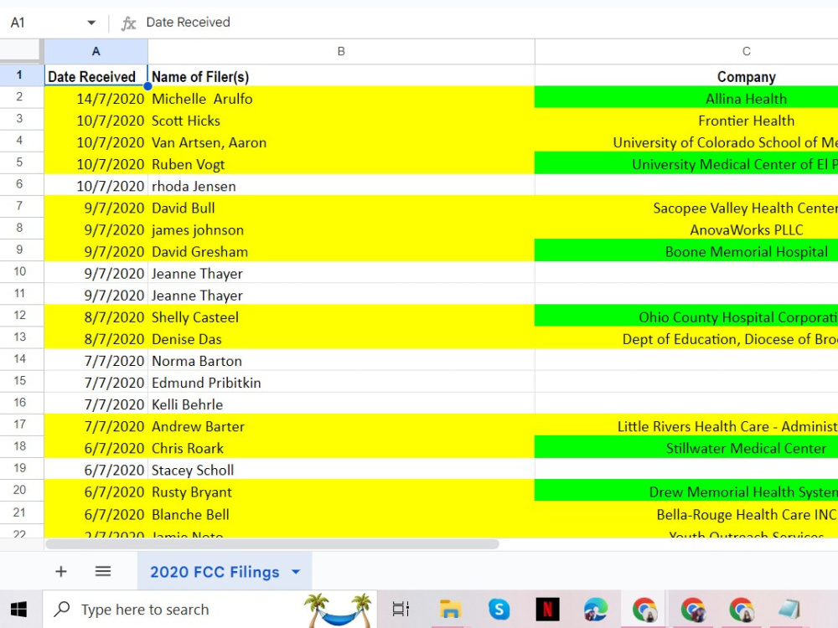Open Microsoft Edge from the taskbar
The width and height of the screenshot is (838, 628).
[595, 610]
